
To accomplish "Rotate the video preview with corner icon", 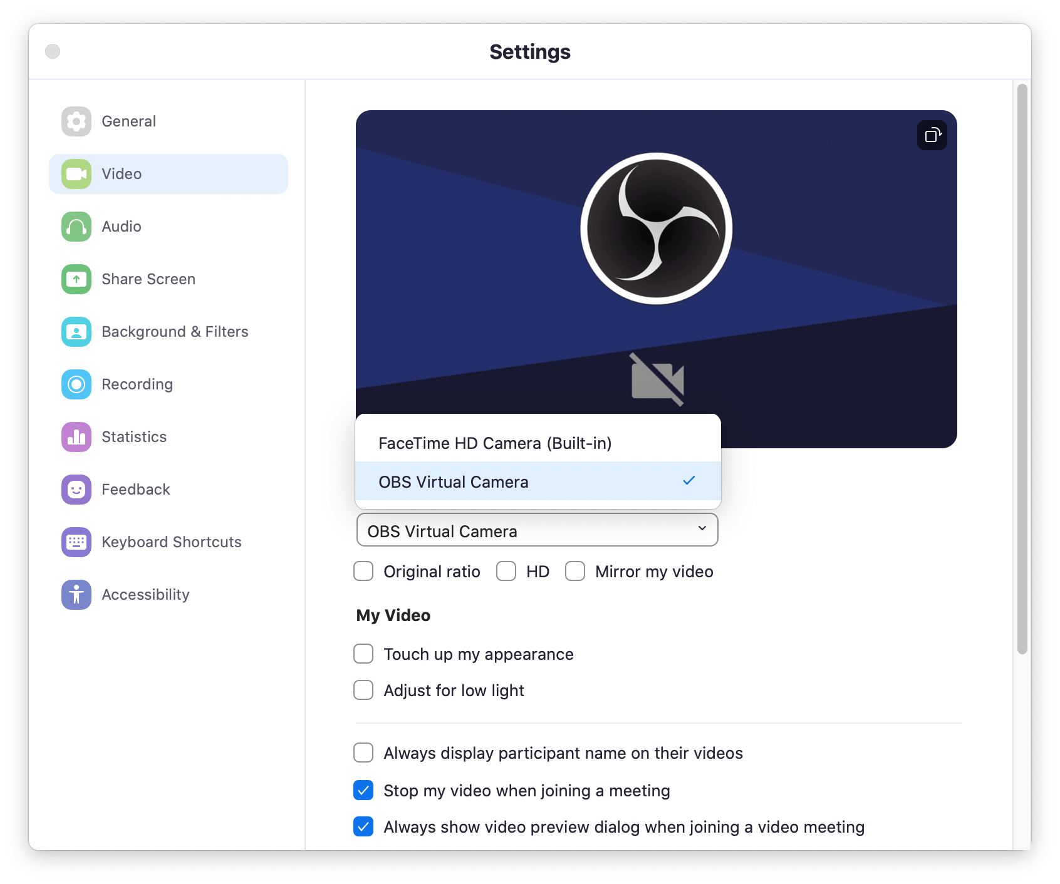I will (932, 135).
